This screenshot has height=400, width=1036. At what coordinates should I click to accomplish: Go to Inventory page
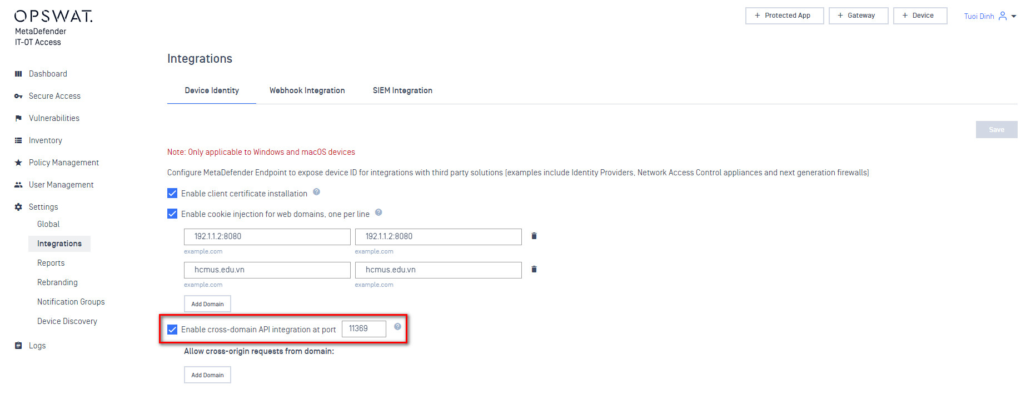pyautogui.click(x=46, y=140)
